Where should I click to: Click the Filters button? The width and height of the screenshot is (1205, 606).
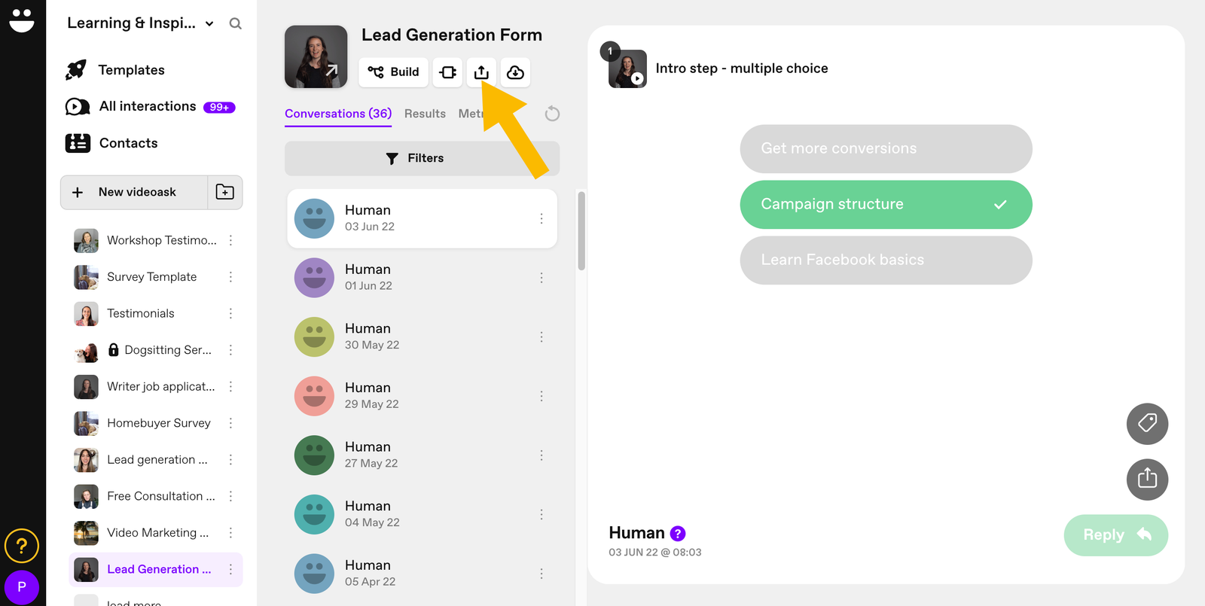coord(422,158)
